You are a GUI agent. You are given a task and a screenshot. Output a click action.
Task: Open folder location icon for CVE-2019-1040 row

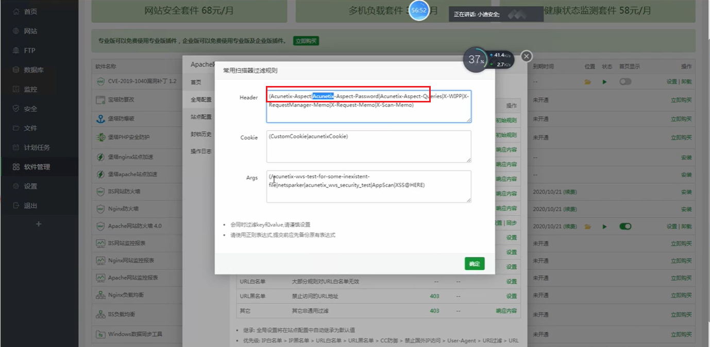click(x=588, y=82)
